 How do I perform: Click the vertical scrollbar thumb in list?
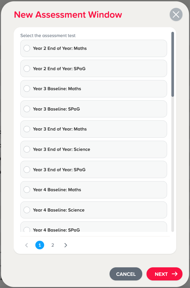tap(173, 64)
